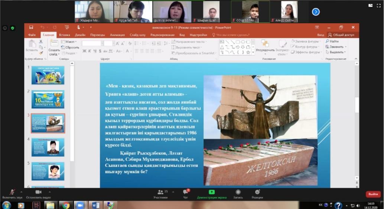Click the tell-me search field
Image resolution: width=384 pixels, height=209 pixels.
coord(231,35)
